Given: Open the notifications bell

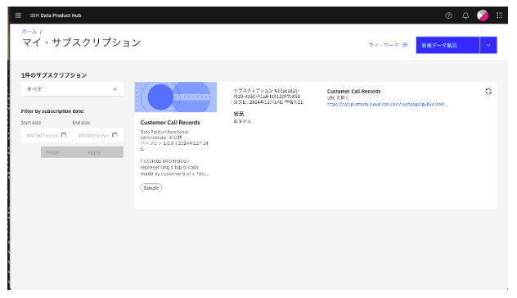Looking at the screenshot, I should coord(465,16).
